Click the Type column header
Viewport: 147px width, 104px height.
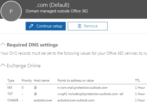[11, 81]
